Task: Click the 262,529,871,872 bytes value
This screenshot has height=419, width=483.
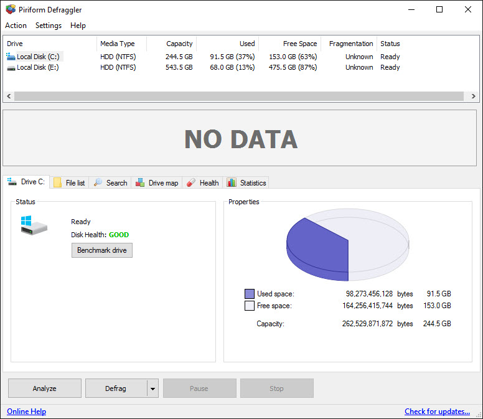Action: (367, 324)
